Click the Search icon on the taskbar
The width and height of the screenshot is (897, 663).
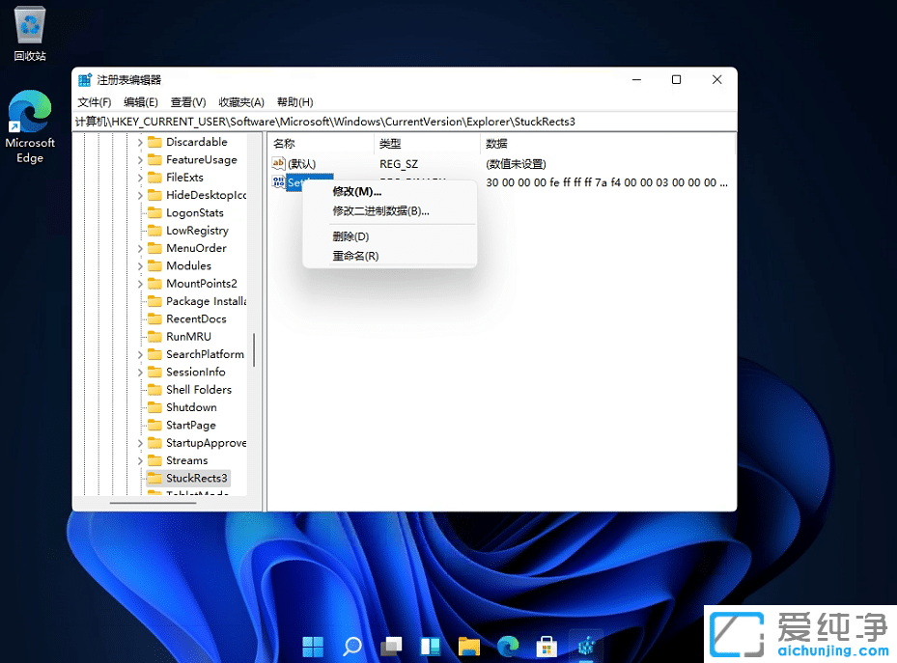tap(351, 646)
